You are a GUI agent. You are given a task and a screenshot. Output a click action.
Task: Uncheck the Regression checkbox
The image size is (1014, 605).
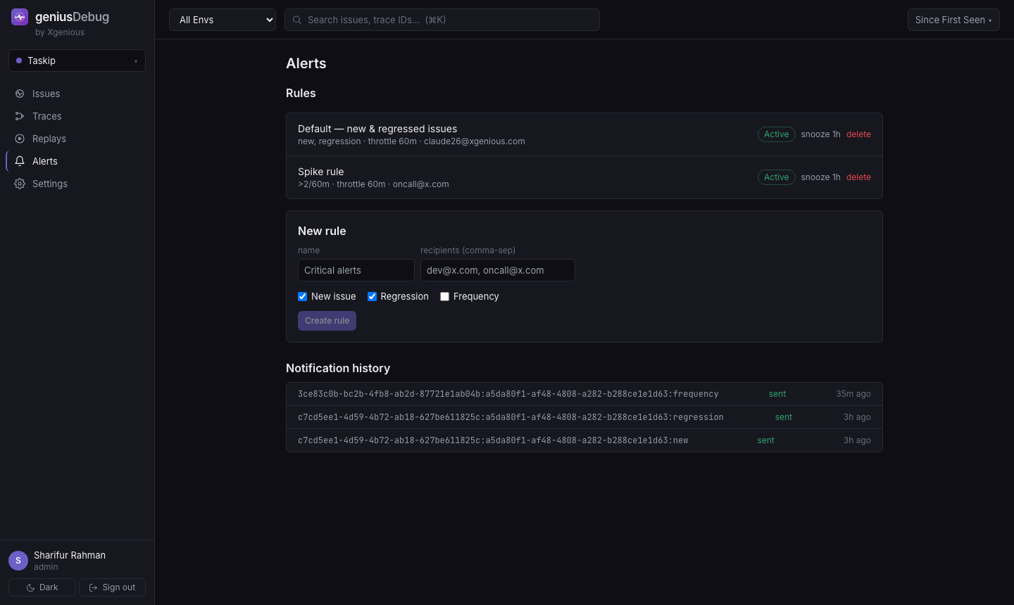pos(372,297)
